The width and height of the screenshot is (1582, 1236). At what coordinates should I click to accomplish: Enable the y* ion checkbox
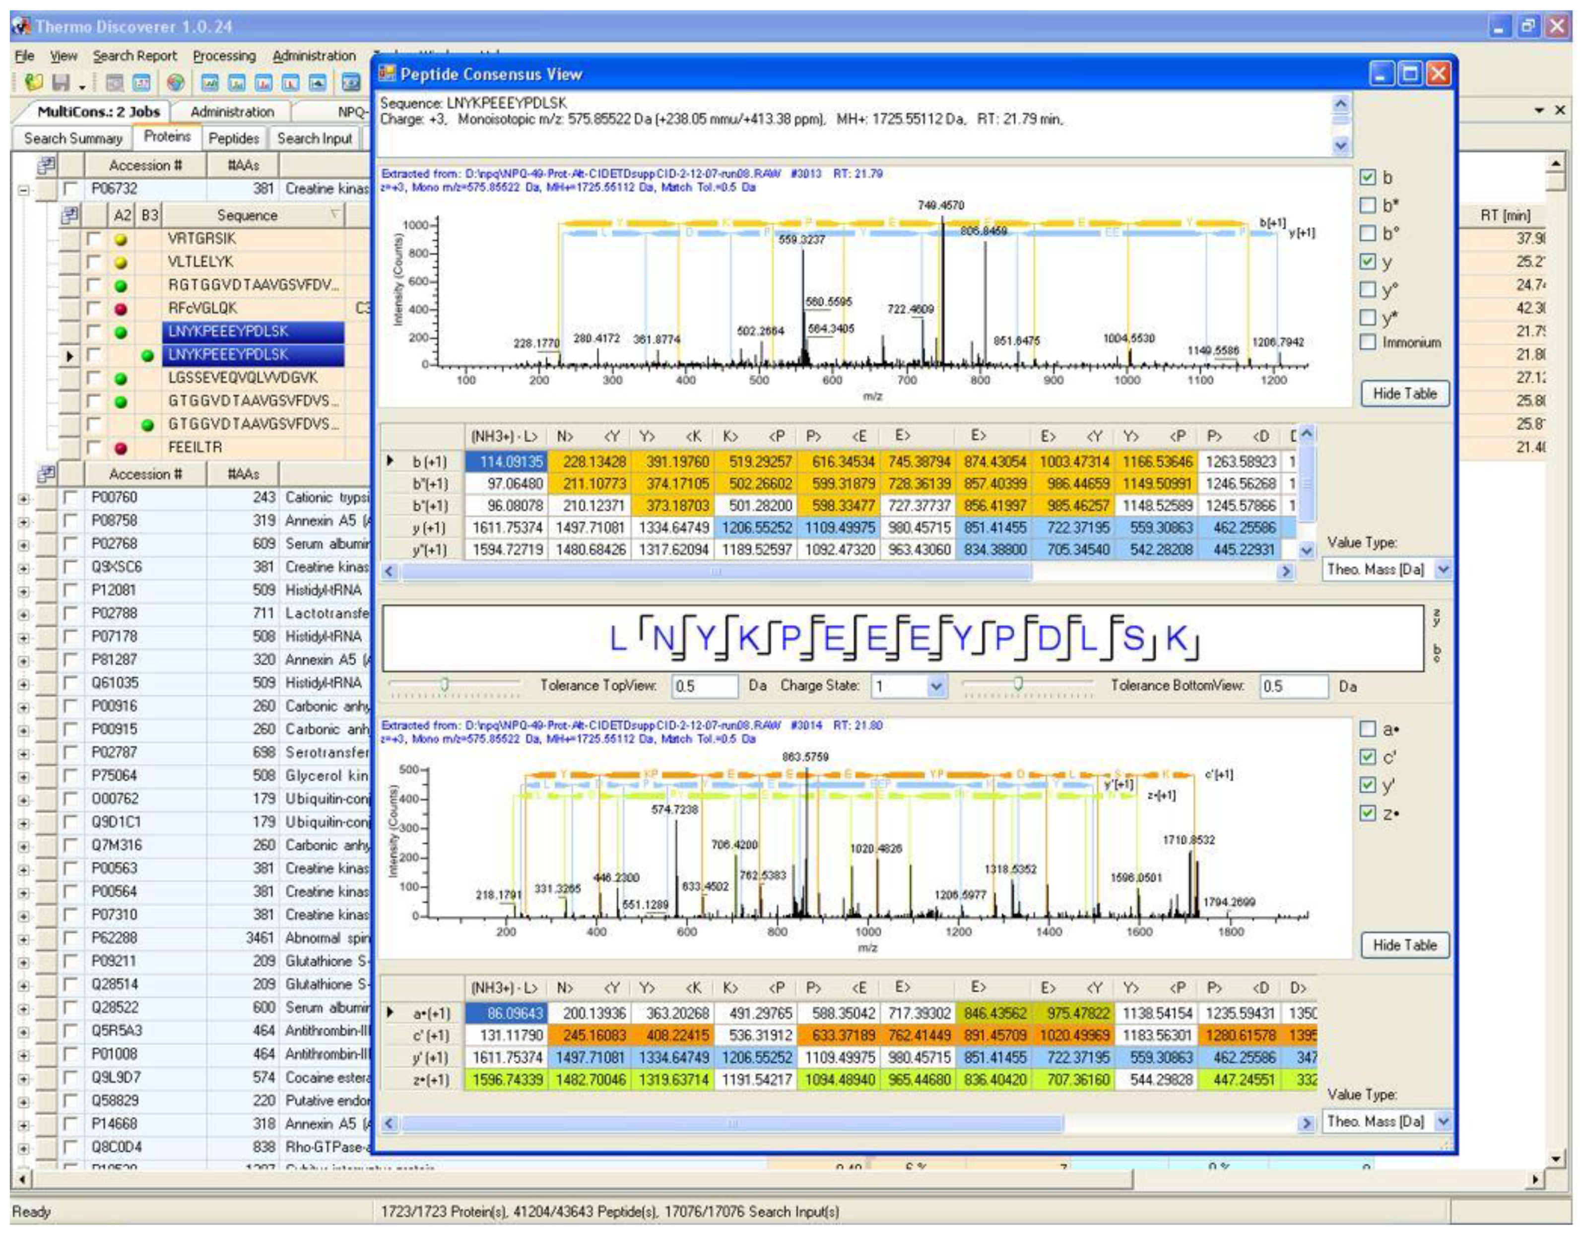(x=1367, y=317)
